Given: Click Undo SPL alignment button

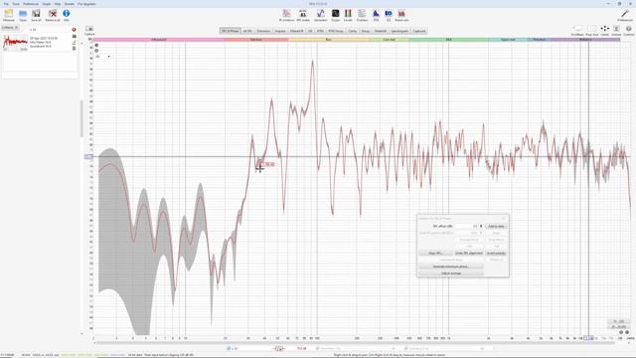Looking at the screenshot, I should click(x=469, y=254).
